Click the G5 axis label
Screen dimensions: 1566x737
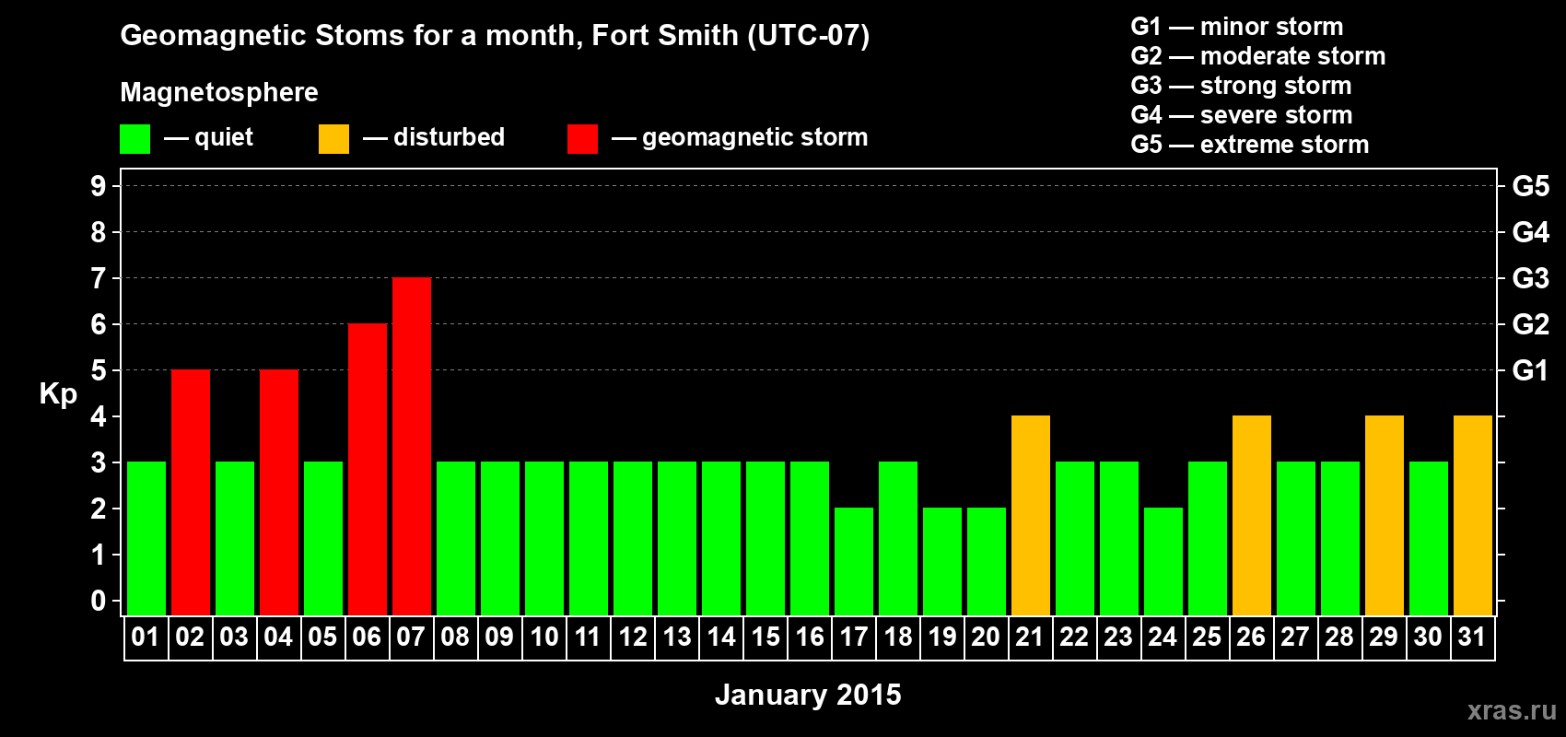click(1531, 186)
